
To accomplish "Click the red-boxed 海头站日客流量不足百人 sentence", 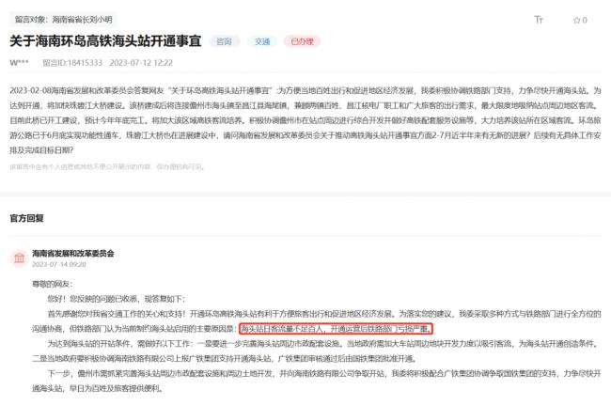I will [336, 329].
